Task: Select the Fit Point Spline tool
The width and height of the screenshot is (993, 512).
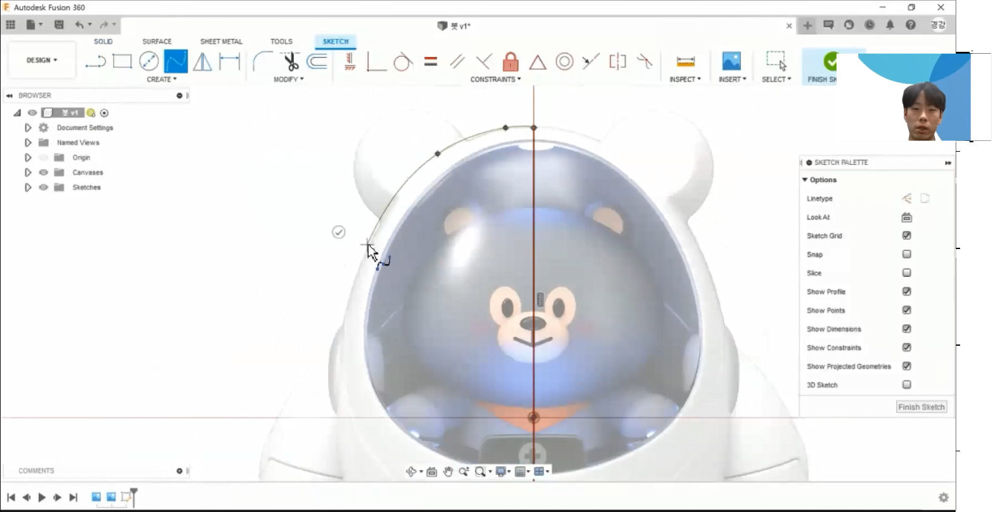Action: point(176,61)
